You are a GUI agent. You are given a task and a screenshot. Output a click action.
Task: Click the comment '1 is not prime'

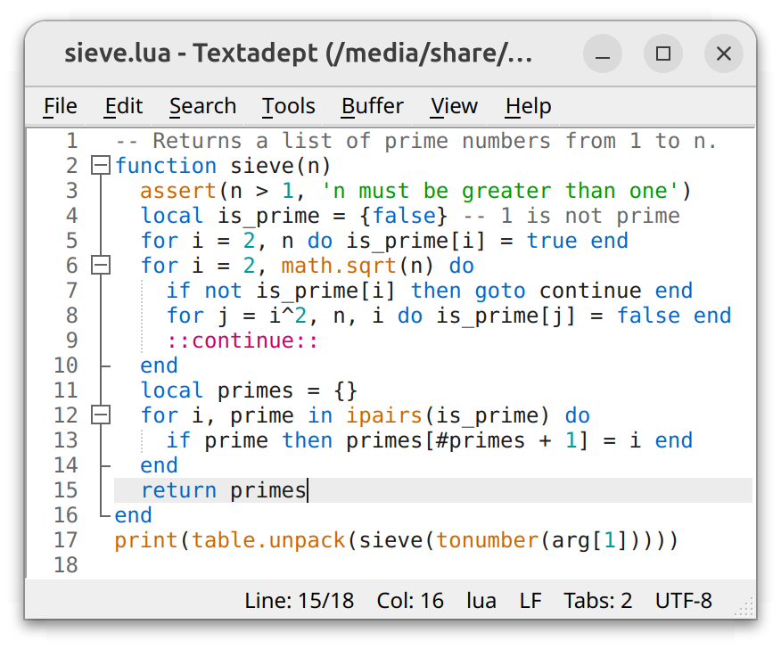590,216
